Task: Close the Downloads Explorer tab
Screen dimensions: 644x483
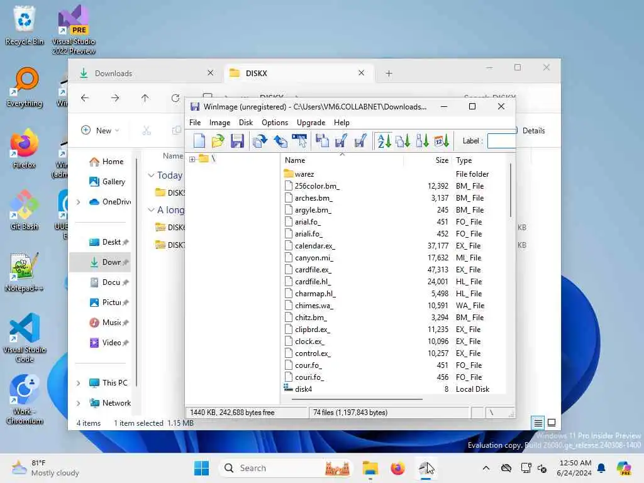Action: (210, 73)
